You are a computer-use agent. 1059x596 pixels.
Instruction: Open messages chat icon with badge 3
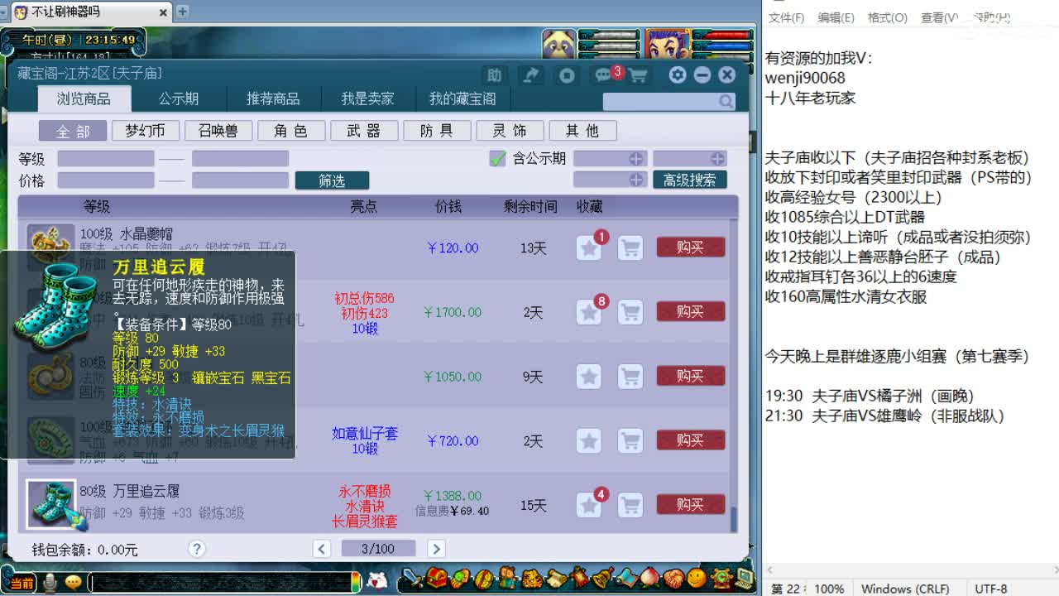coord(603,75)
